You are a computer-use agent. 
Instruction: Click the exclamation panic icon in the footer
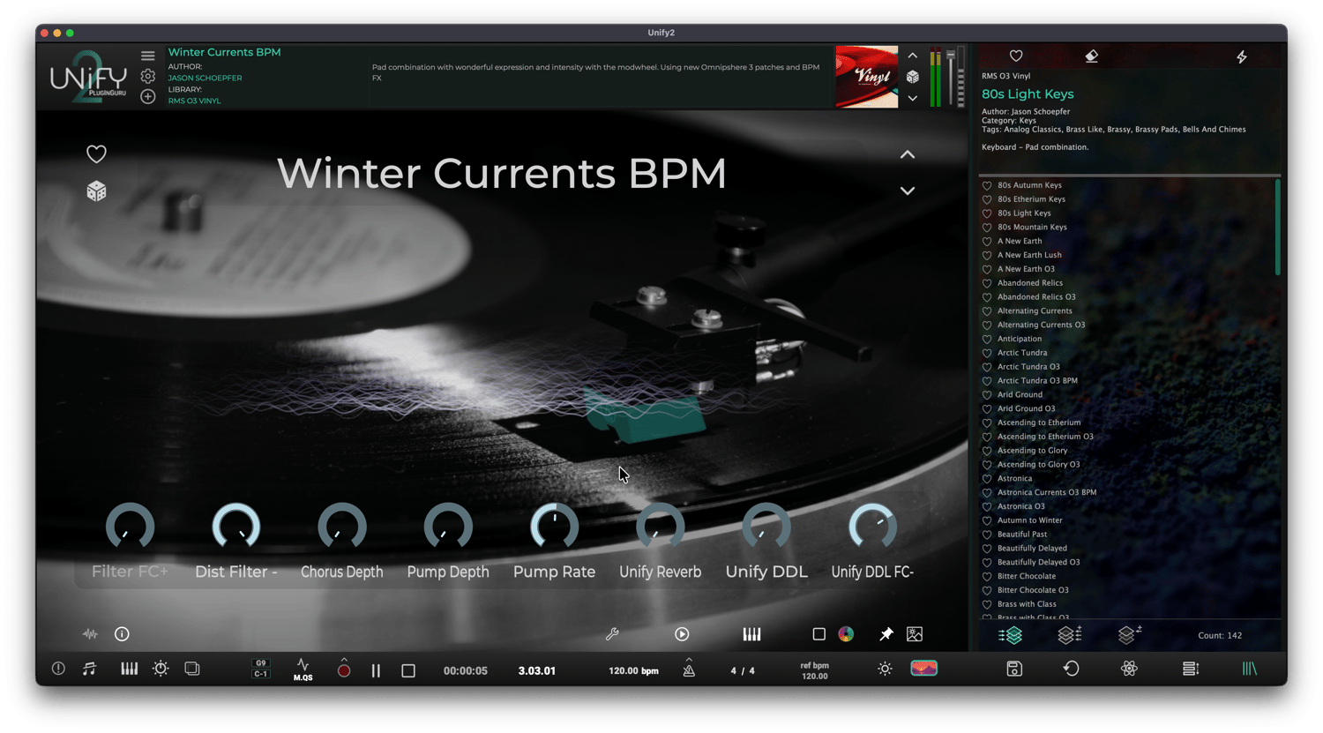click(58, 669)
